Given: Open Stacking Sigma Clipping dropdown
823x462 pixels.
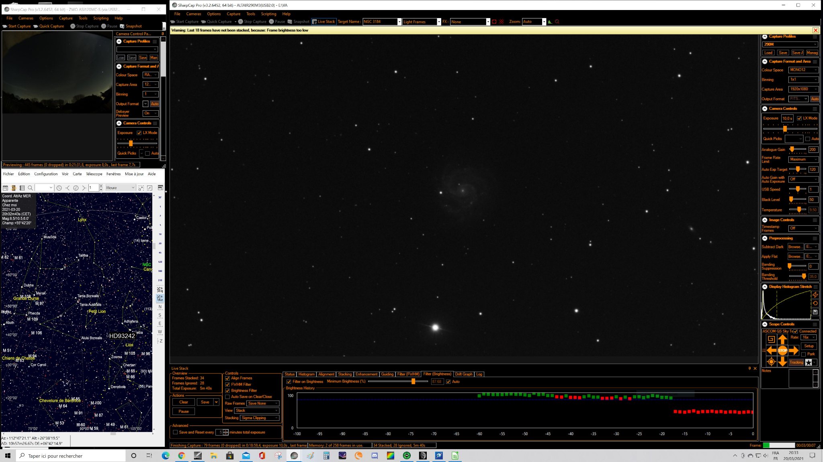Looking at the screenshot, I should pos(260,418).
